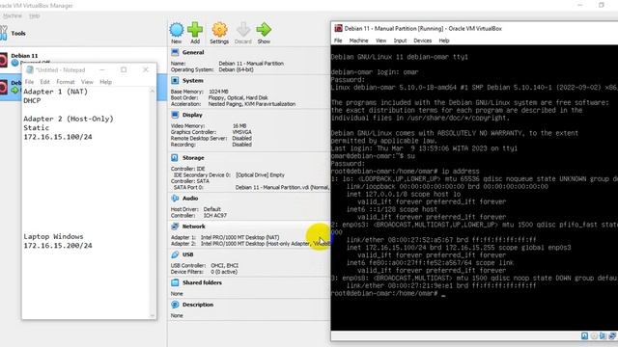Click the terminal prompt in the VM window
The width and height of the screenshot is (618, 347).
tap(388, 293)
